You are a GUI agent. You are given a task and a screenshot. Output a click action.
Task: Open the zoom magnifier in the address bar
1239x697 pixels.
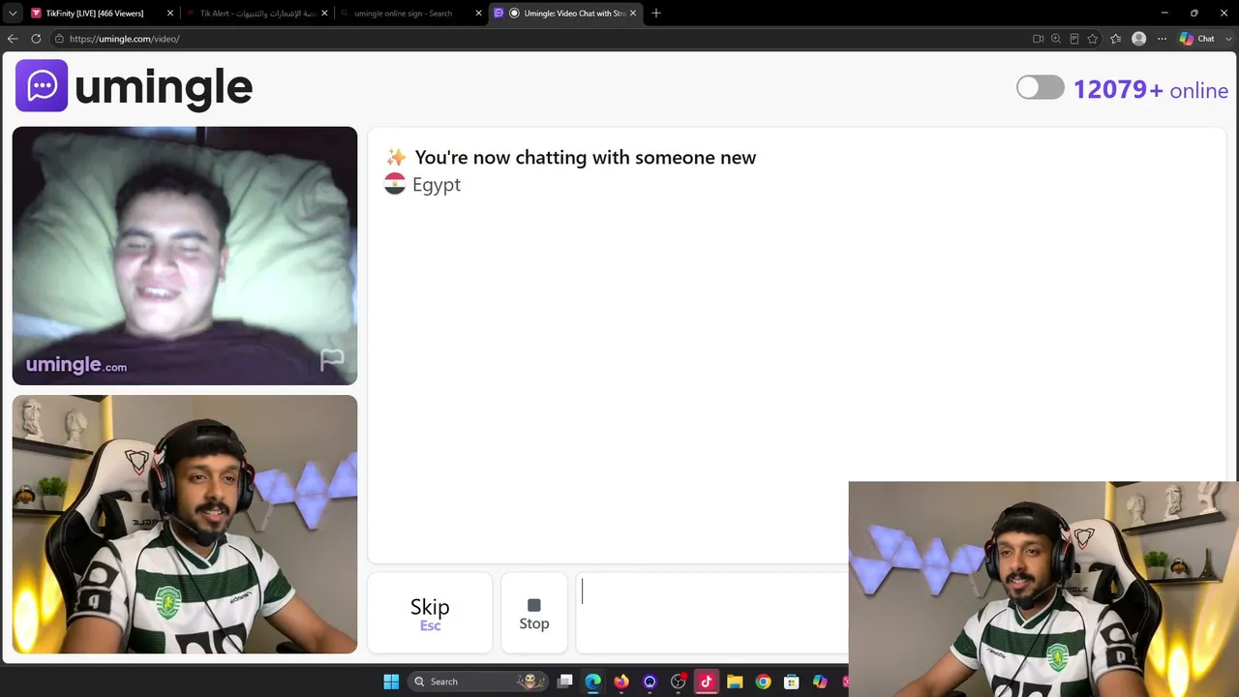pyautogui.click(x=1056, y=39)
